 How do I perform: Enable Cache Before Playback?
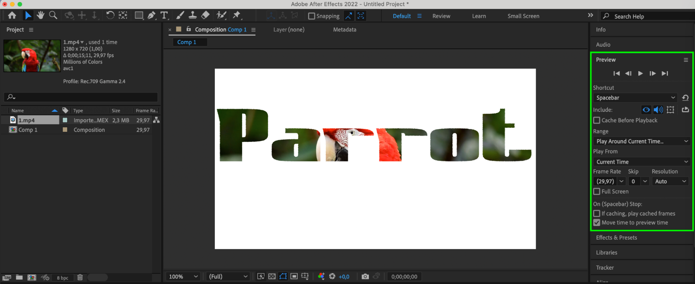click(597, 120)
